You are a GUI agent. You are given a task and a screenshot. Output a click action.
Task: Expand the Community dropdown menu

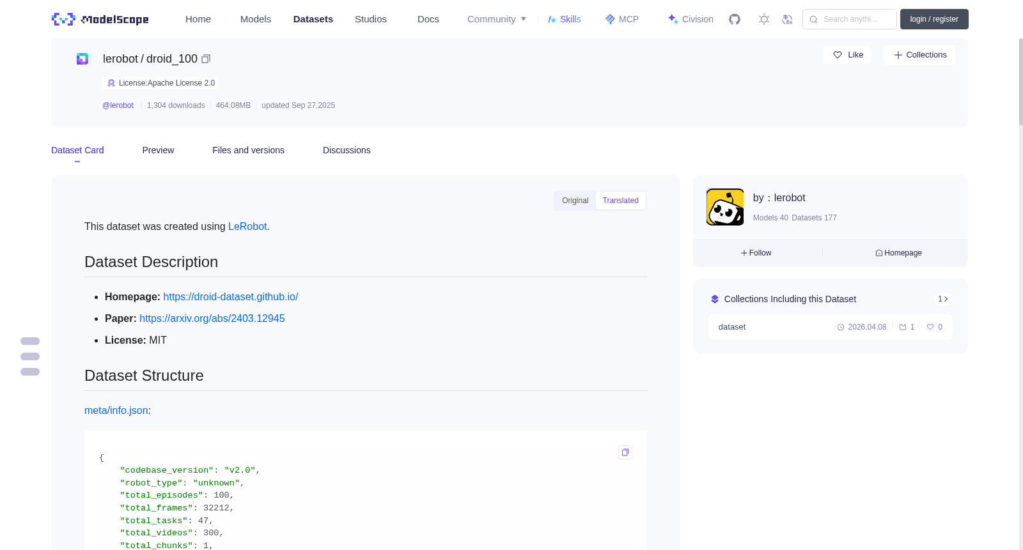(x=497, y=19)
